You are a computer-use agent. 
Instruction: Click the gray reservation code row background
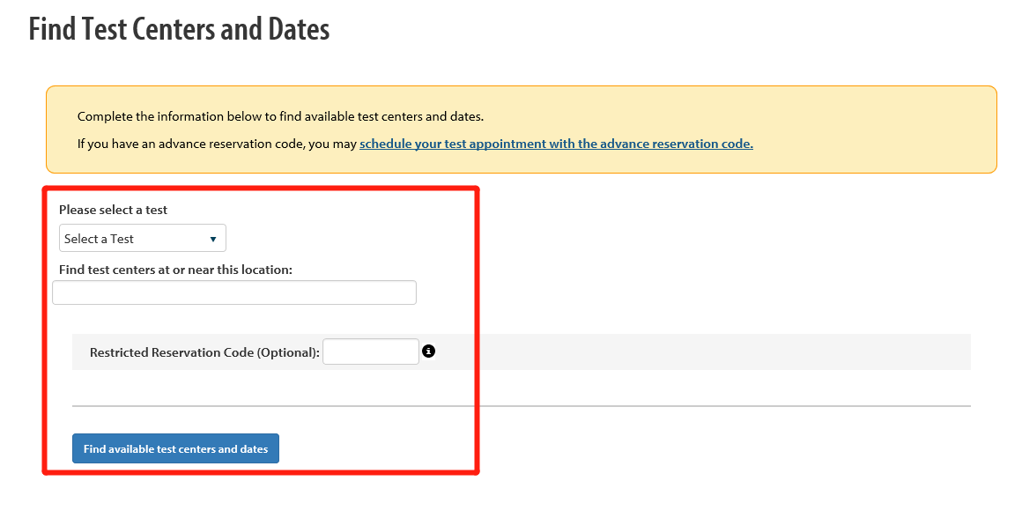(x=704, y=351)
